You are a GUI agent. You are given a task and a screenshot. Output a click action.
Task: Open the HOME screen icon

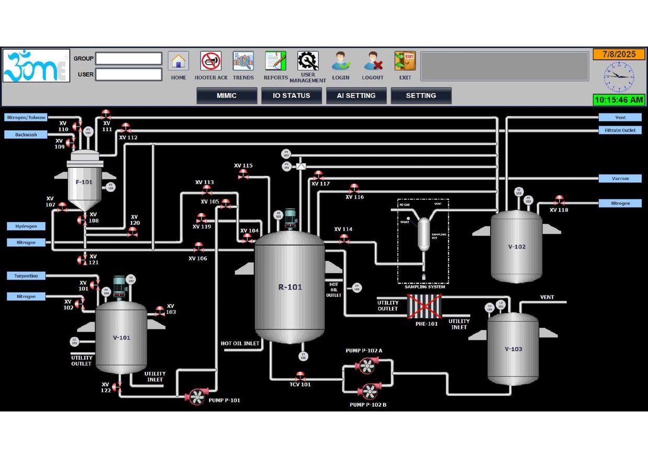[179, 61]
